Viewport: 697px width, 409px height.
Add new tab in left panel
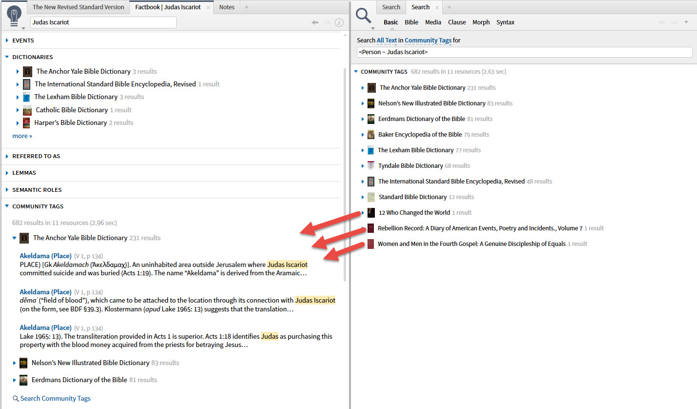coord(246,7)
